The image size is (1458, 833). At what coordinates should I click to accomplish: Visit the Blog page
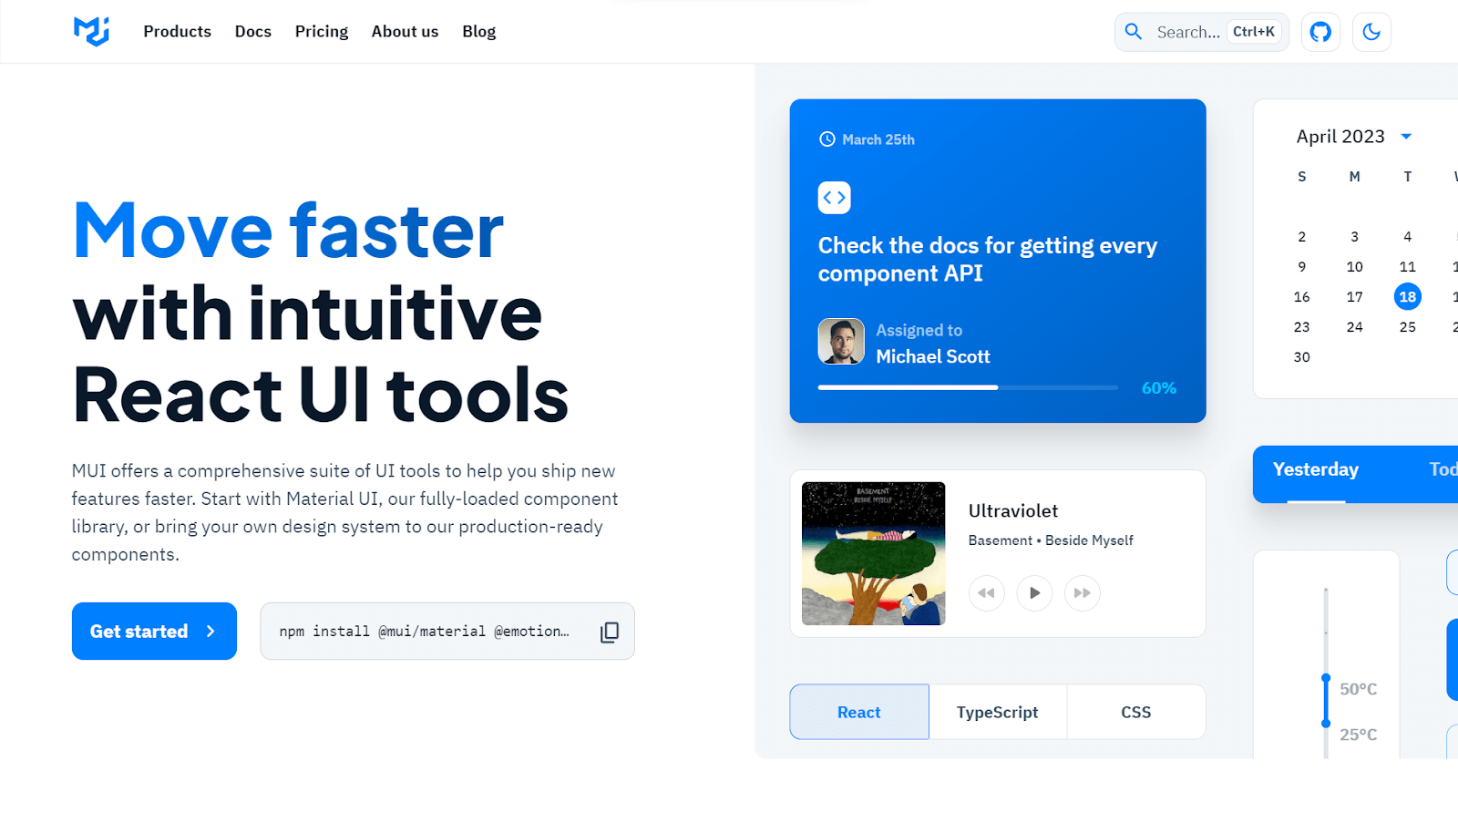(x=478, y=32)
